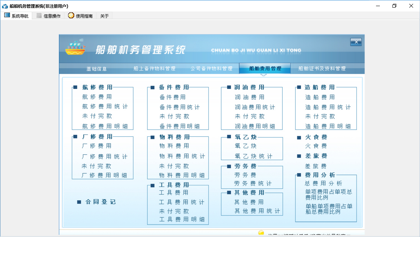Select 氧乙炔统计 statistics link
The image size is (420, 273).
[x=254, y=156]
